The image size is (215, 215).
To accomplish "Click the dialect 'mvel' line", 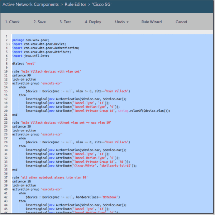I will 24,64.
